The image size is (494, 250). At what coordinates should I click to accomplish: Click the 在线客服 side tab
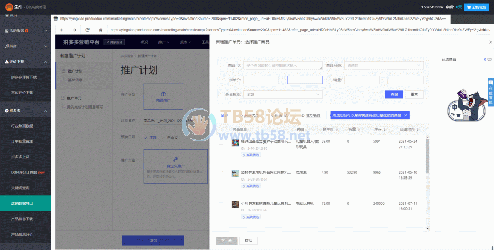(491, 92)
